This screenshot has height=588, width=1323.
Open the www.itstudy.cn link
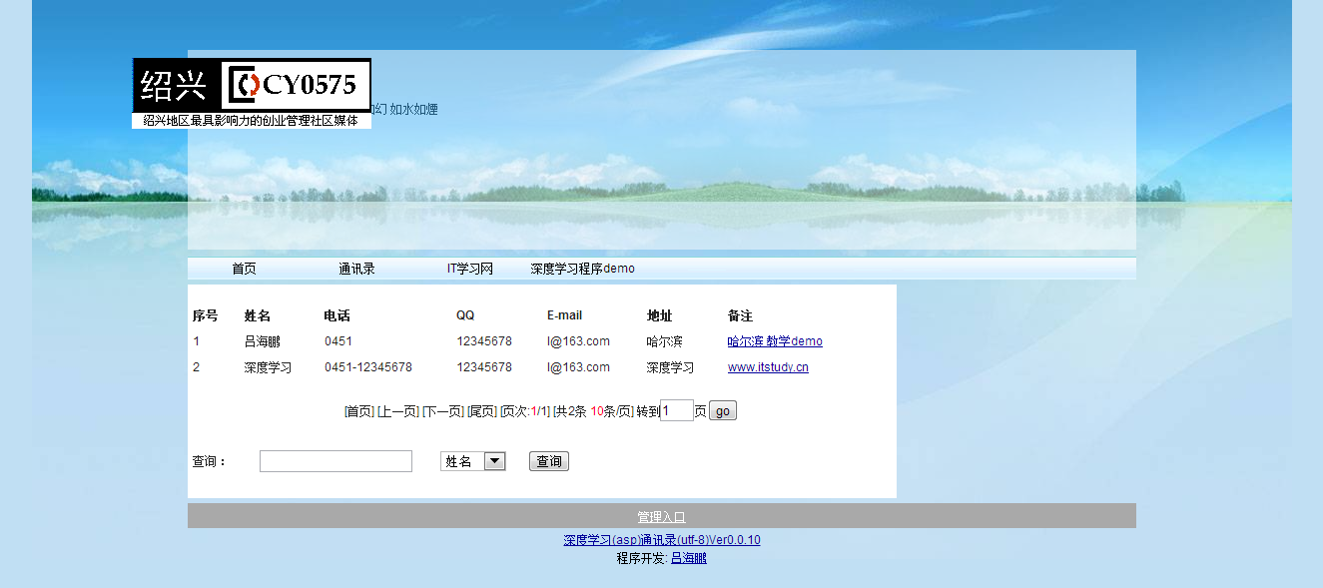click(x=768, y=367)
